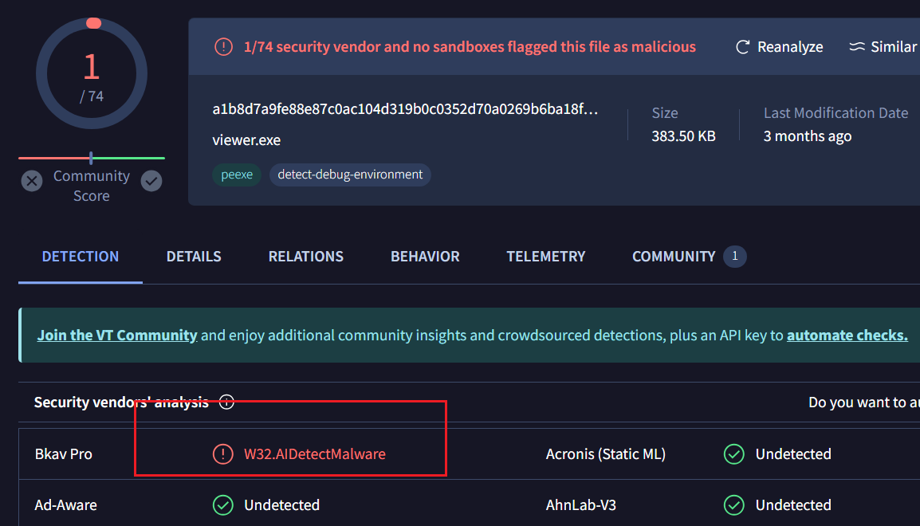Click the Bkav Pro malicious warning icon
The height and width of the screenshot is (526, 920).
coord(222,454)
